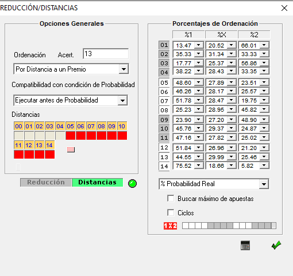
Task: Click the red 1X2 icon
Action: point(170,226)
